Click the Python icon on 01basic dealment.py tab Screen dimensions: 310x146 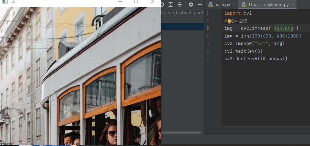[244, 5]
